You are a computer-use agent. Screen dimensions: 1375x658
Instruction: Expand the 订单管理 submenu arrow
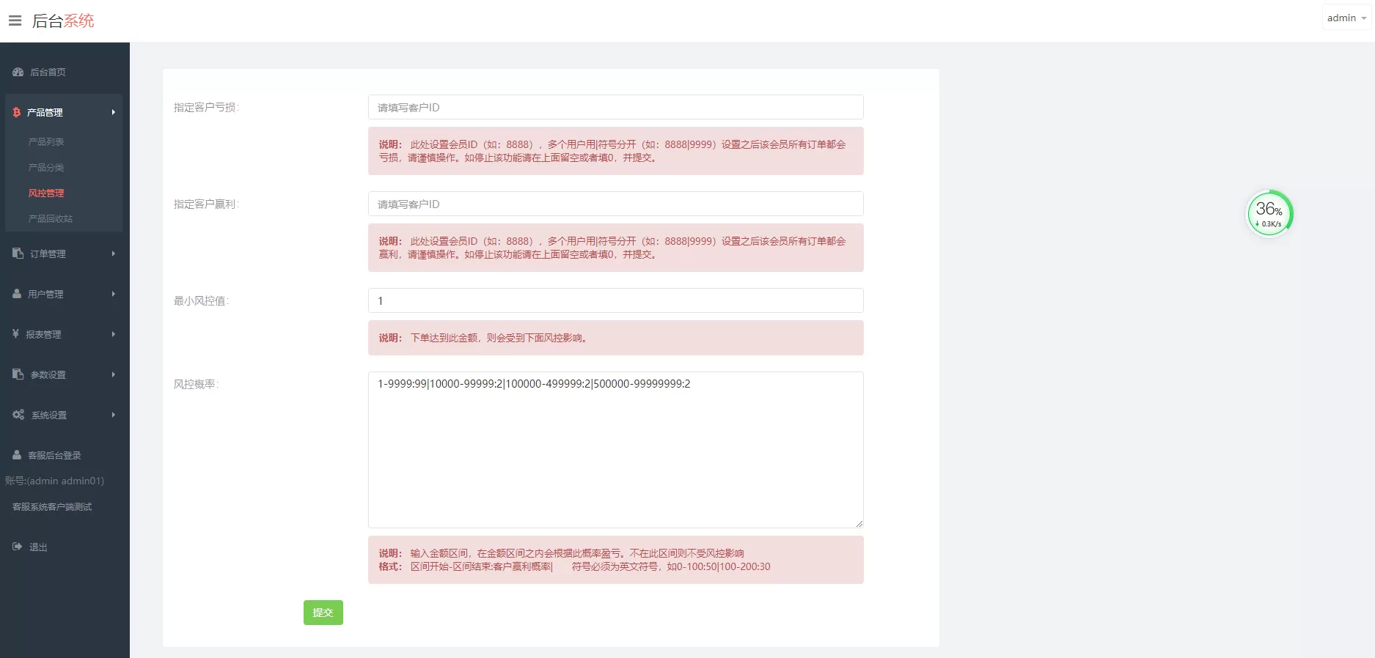pos(114,254)
